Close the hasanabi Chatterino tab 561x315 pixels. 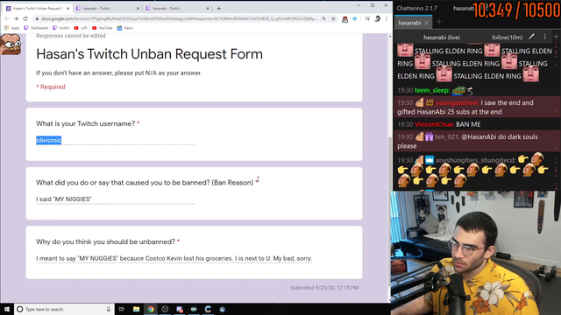(427, 23)
